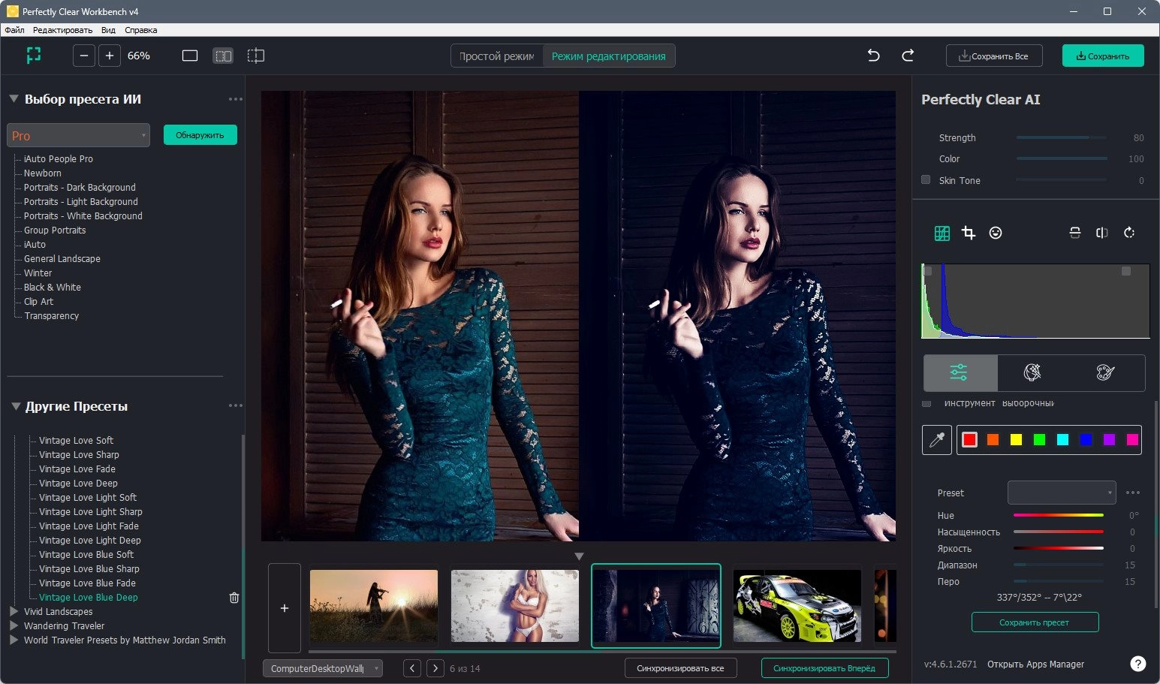The width and height of the screenshot is (1160, 684).
Task: Open the ComputerDesktopWall folder dropdown
Action: click(323, 668)
